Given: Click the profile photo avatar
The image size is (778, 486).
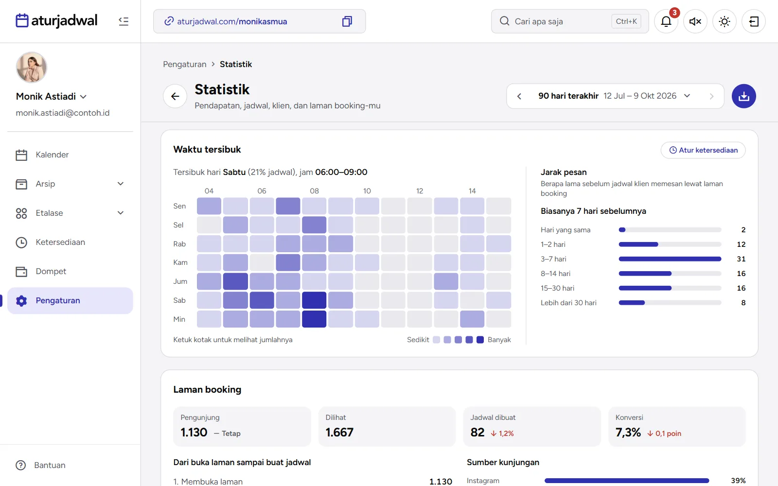Looking at the screenshot, I should [32, 68].
